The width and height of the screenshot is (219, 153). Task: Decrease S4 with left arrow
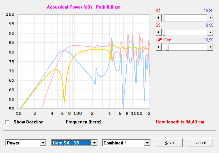tap(159, 18)
